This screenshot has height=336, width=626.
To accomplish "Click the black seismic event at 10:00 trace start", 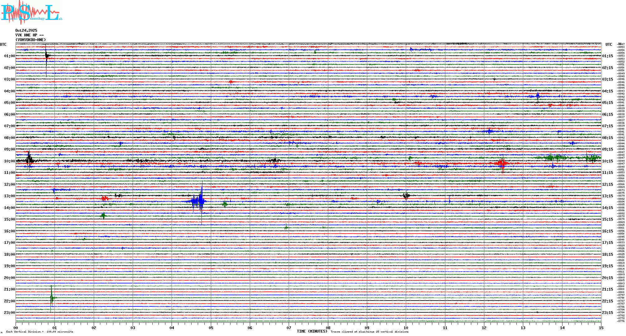I will 29,160.
